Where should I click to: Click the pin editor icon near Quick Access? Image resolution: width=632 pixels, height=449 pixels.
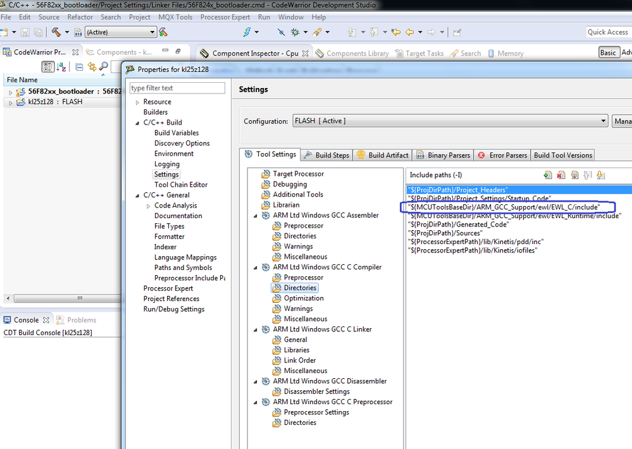click(x=457, y=32)
